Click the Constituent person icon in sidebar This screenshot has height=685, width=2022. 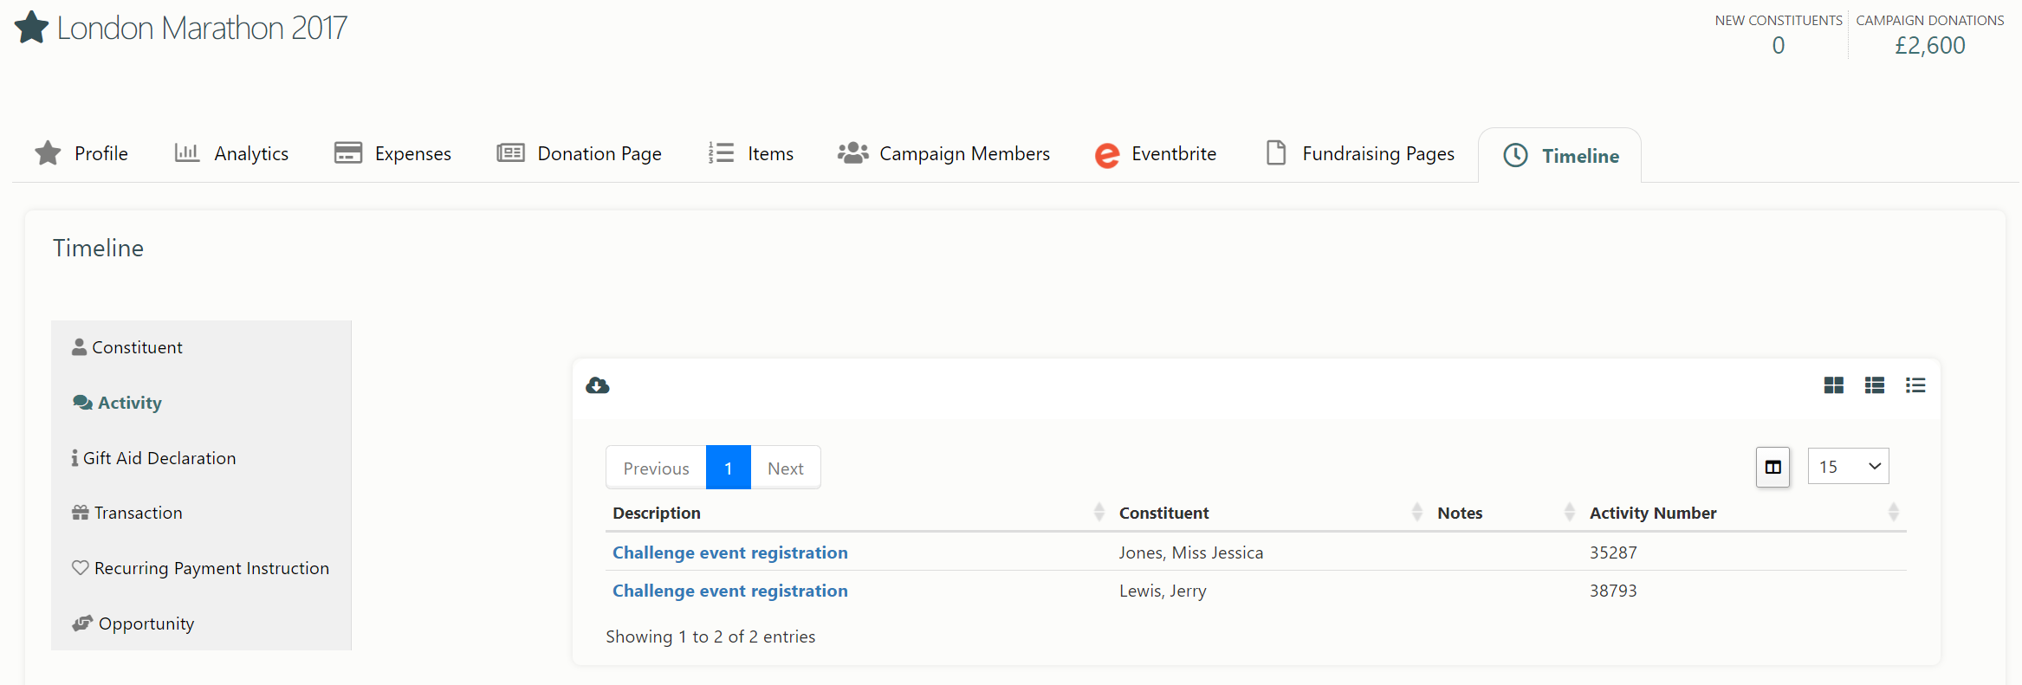pos(79,347)
